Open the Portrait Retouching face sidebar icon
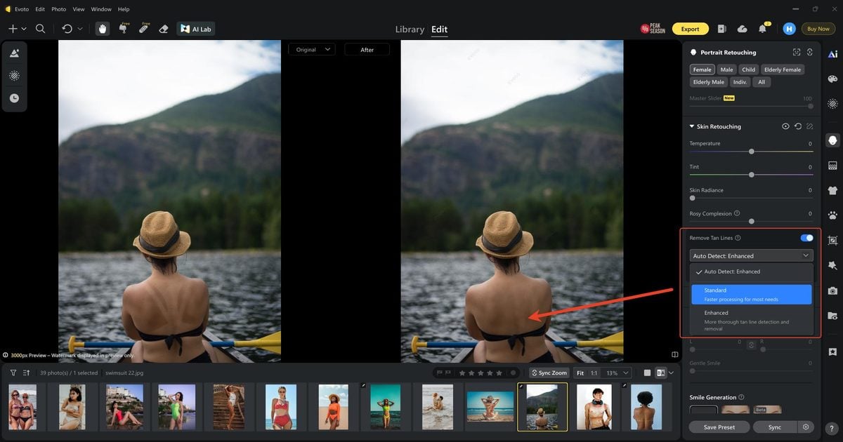The image size is (843, 442). [x=832, y=140]
